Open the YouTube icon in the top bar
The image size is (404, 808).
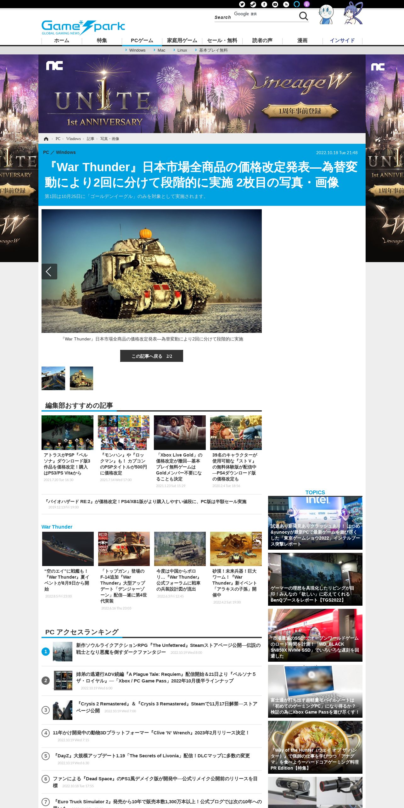(x=275, y=4)
